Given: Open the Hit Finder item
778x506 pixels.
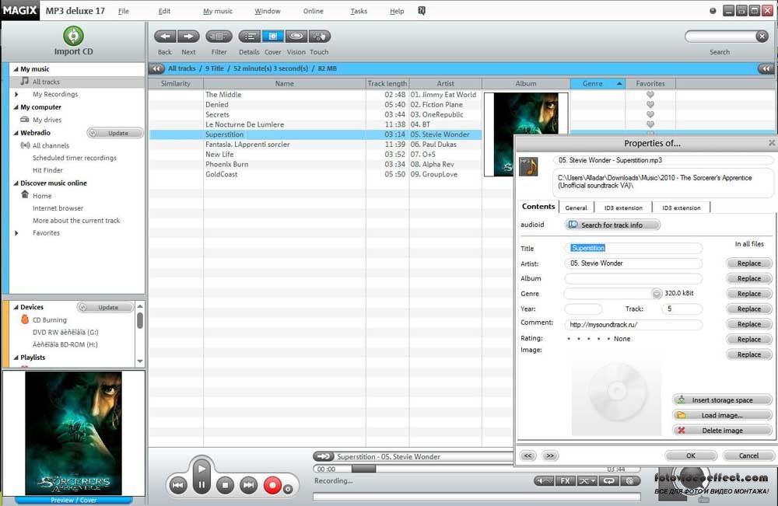Looking at the screenshot, I should [x=47, y=170].
